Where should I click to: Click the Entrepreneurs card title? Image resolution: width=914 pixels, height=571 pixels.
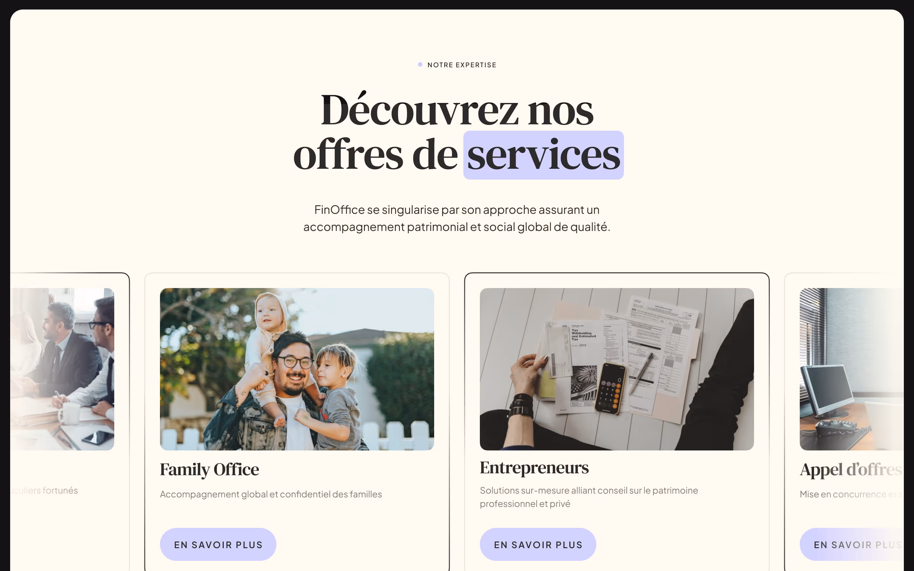pyautogui.click(x=534, y=468)
